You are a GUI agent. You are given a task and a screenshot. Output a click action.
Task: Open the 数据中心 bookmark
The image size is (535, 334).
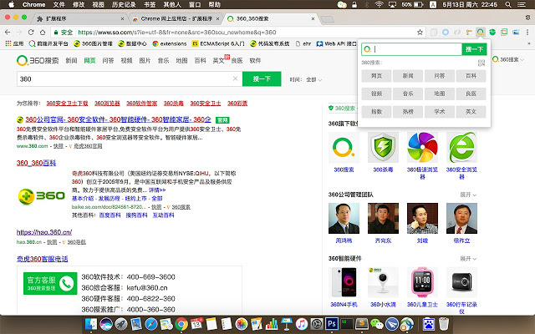click(132, 43)
